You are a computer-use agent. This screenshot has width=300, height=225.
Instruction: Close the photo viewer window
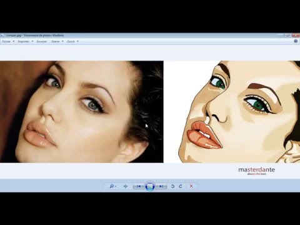tap(296, 35)
